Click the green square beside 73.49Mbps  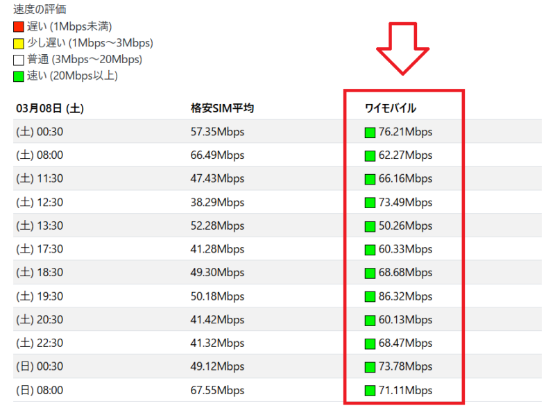370,203
